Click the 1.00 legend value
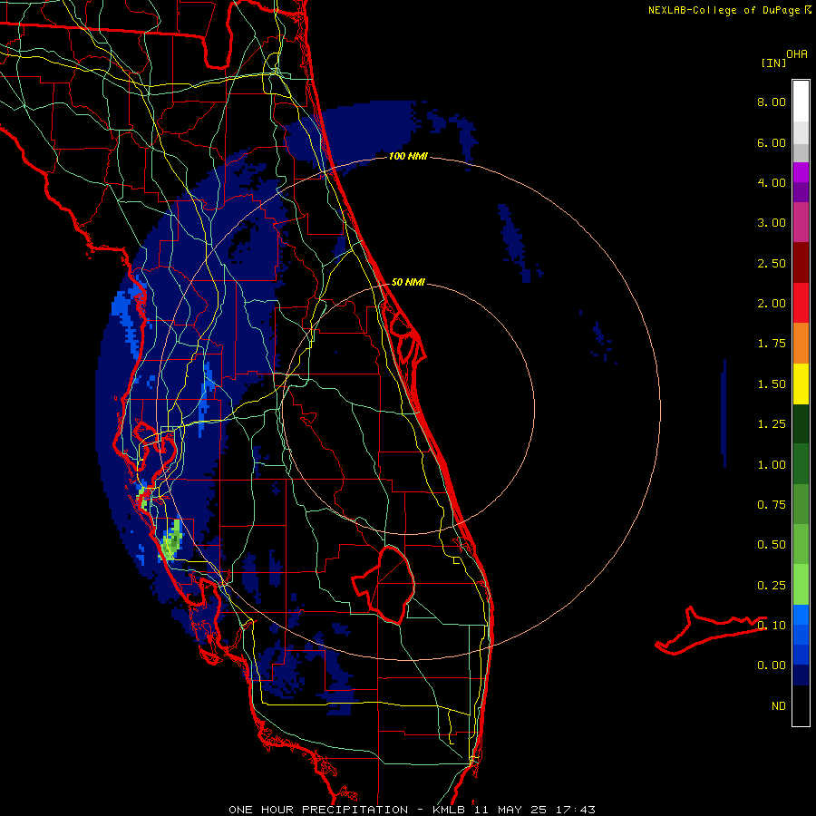The height and width of the screenshot is (816, 816). click(x=772, y=465)
